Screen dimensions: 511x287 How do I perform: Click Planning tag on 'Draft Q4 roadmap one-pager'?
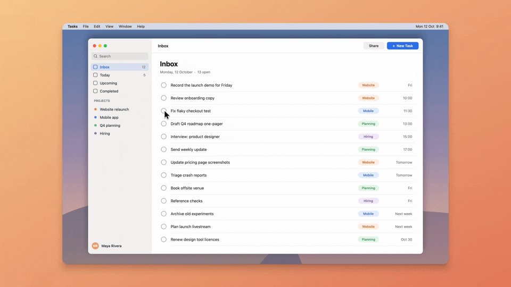[368, 124]
